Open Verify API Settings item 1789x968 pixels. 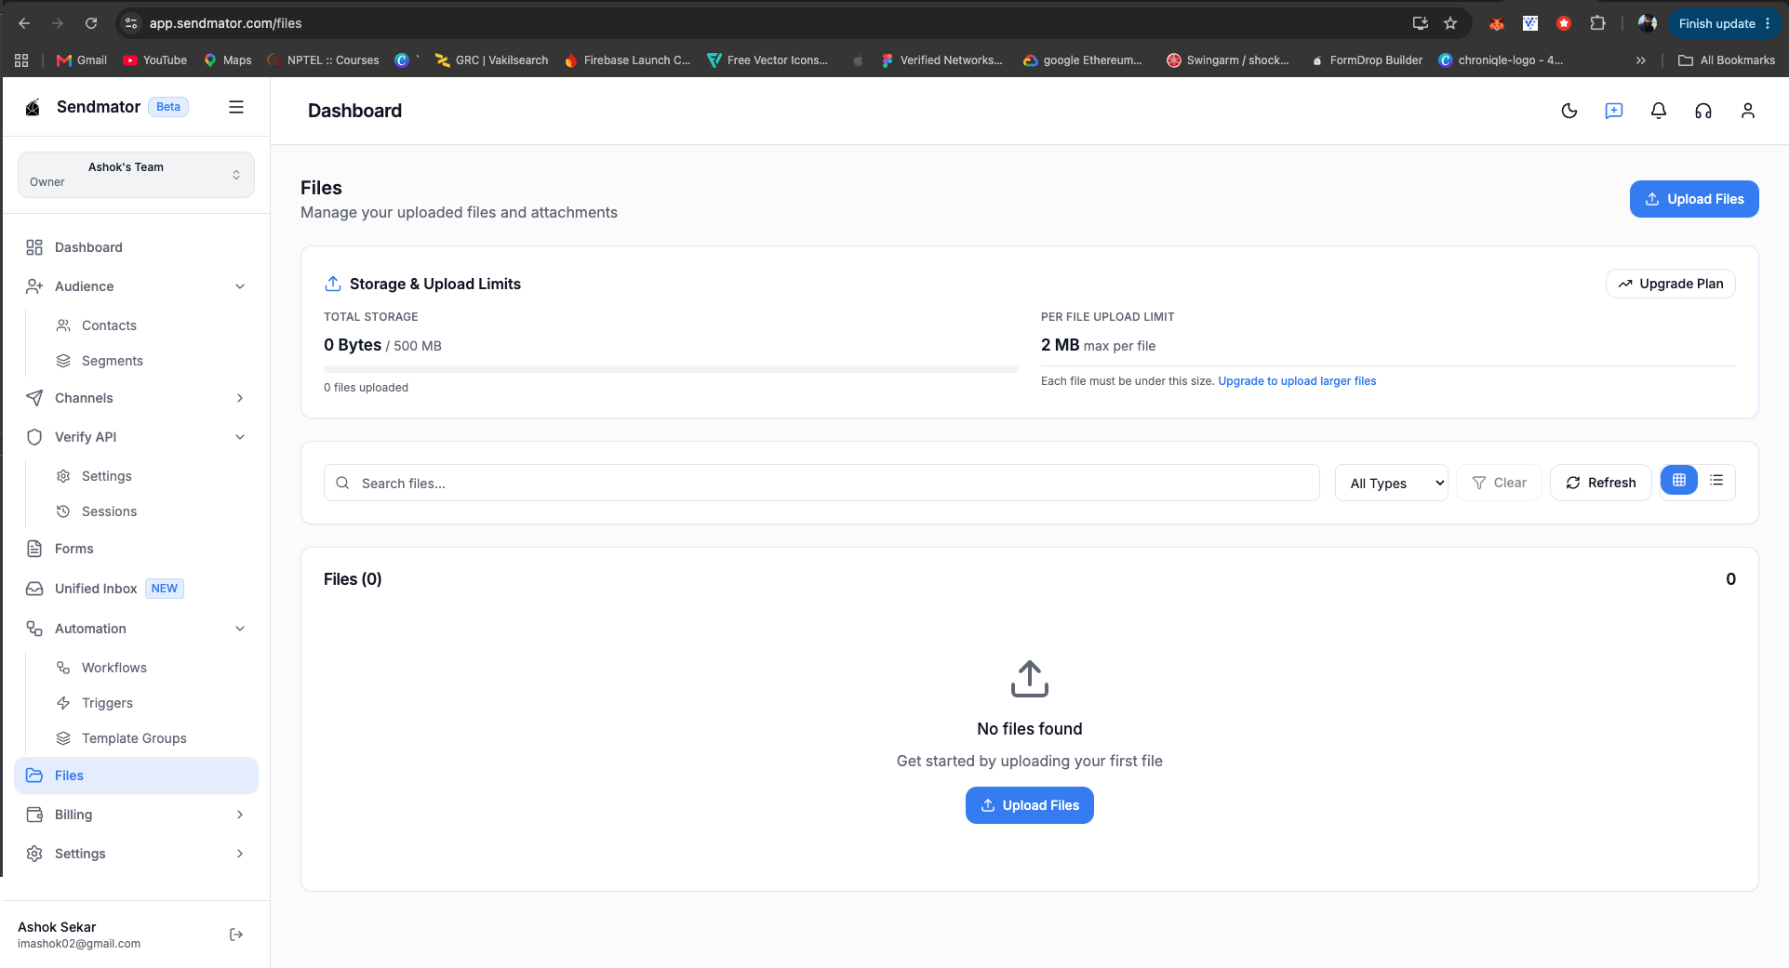tap(149, 476)
